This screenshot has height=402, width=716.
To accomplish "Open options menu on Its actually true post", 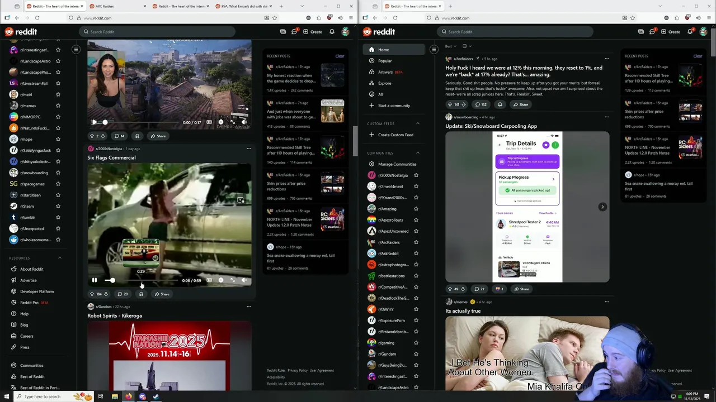I will [606, 302].
